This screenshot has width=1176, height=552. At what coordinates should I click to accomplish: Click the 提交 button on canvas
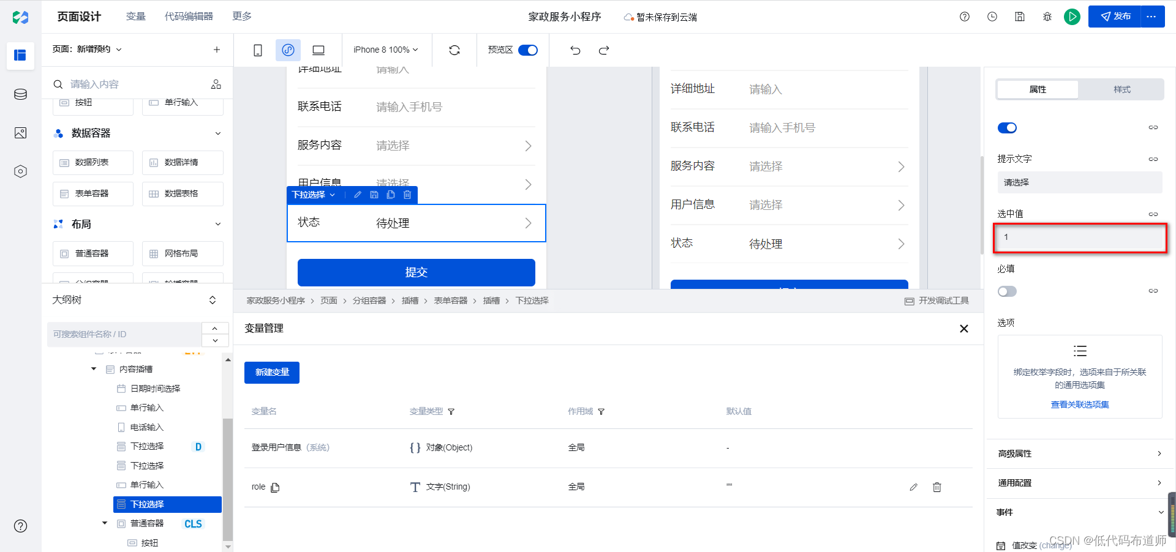(417, 272)
